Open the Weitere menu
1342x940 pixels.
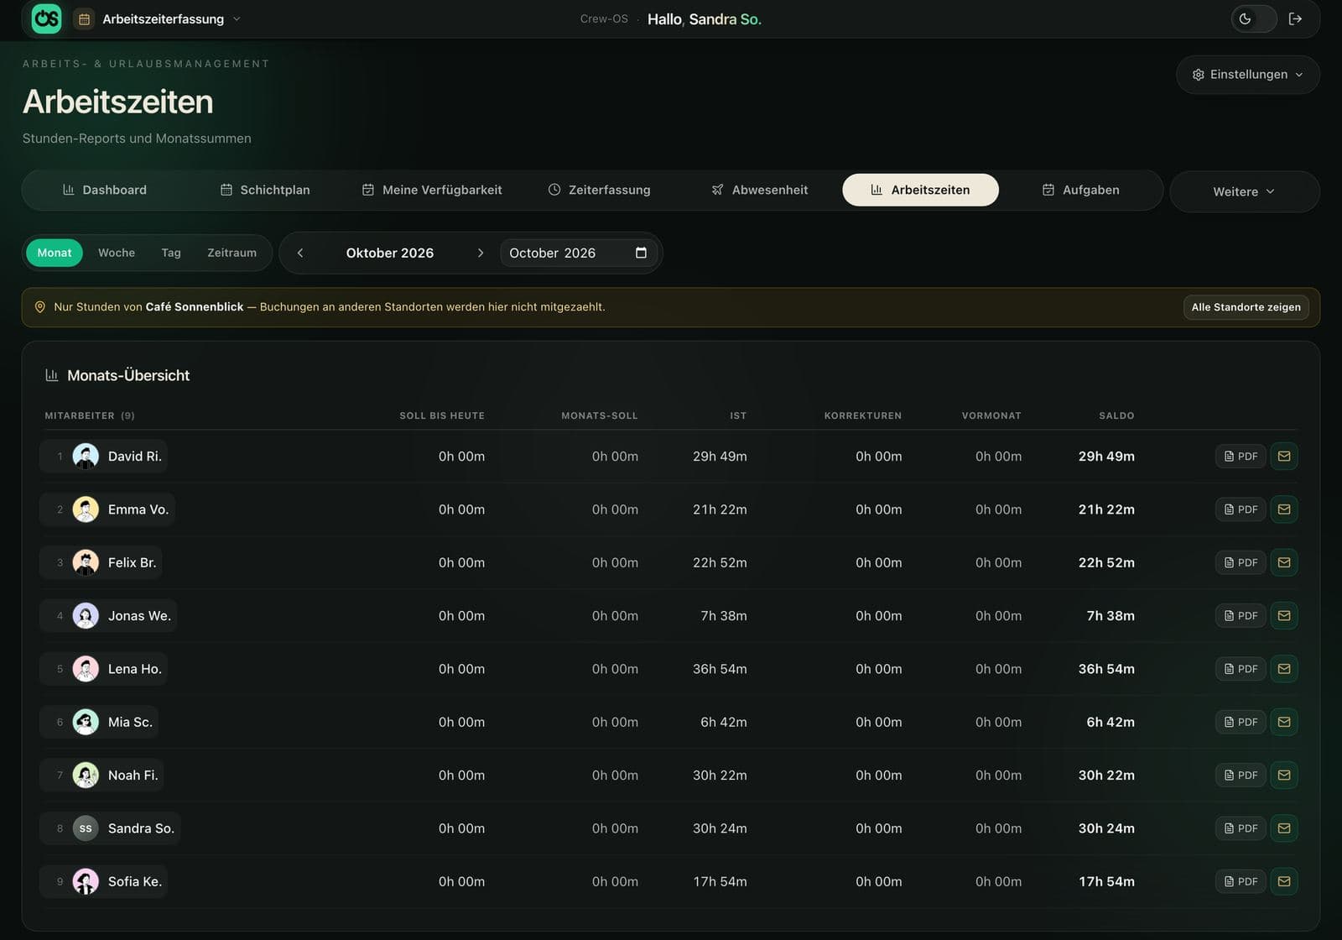[1244, 191]
